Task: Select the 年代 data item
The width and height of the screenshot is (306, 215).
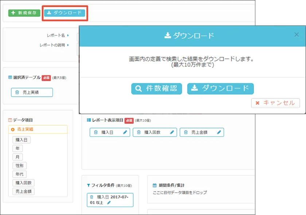Action: click(x=19, y=174)
